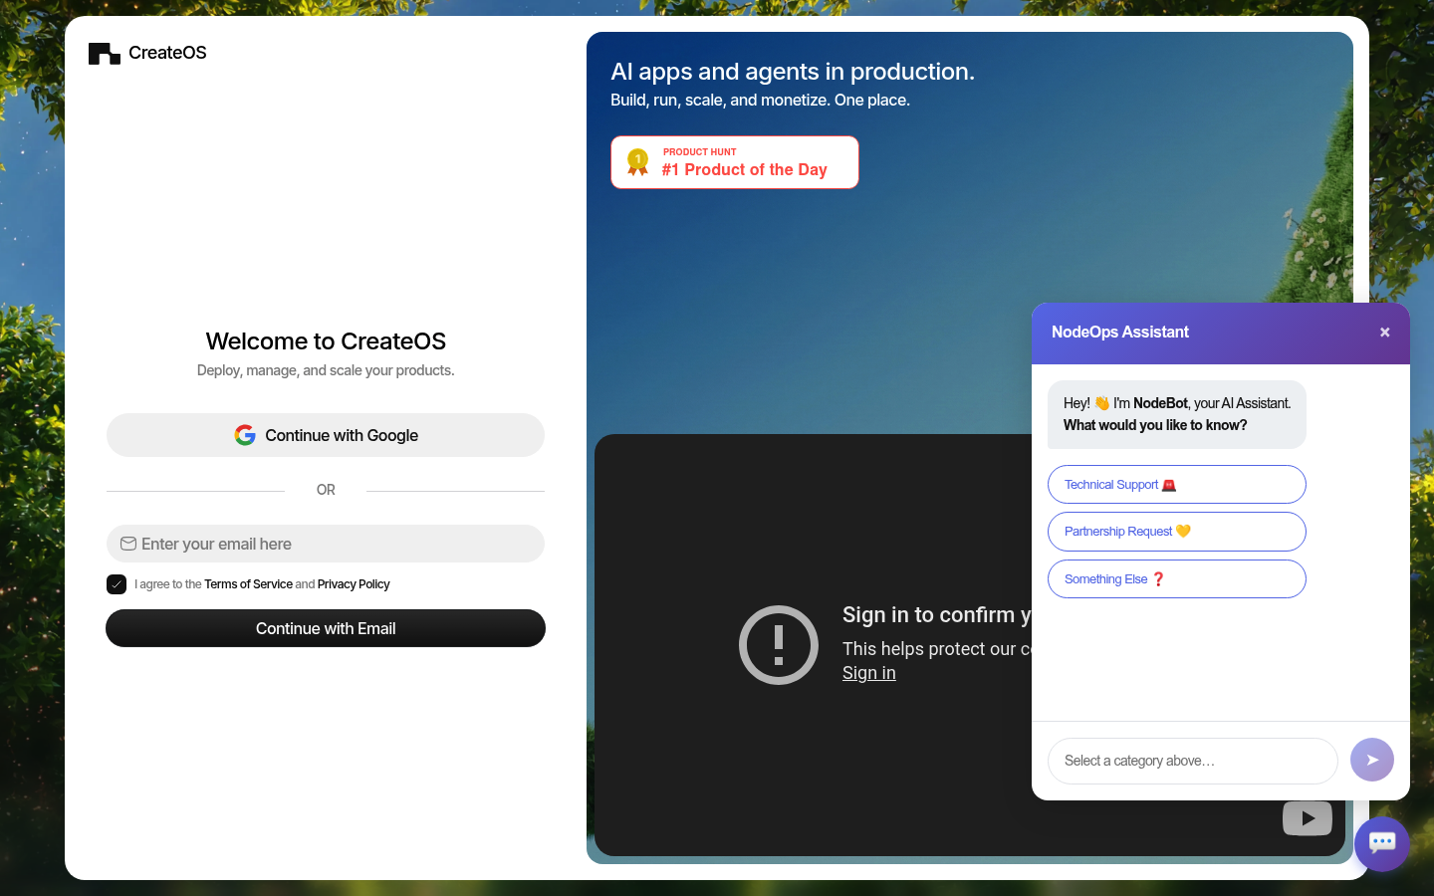Click the NodeBot greeting message bubble
1434x896 pixels.
1177,414
